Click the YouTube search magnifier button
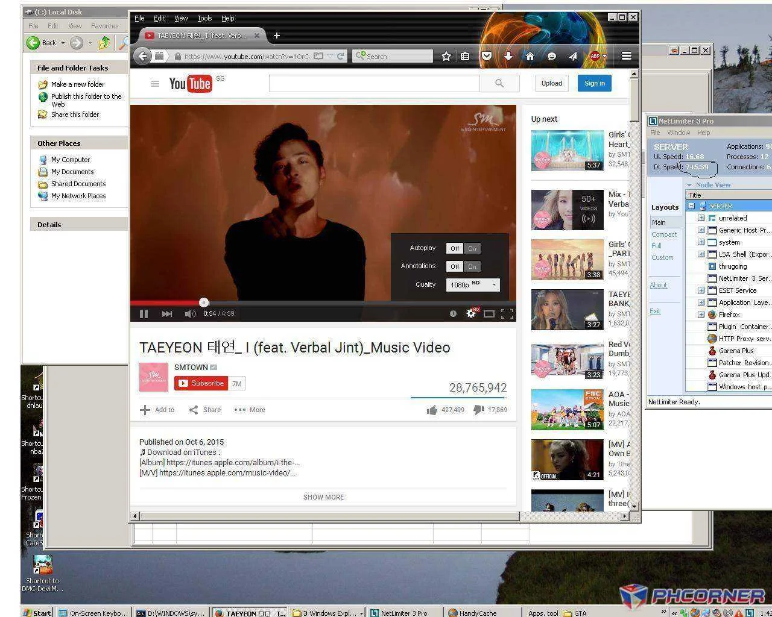Screen dimensions: 772x617 [499, 83]
